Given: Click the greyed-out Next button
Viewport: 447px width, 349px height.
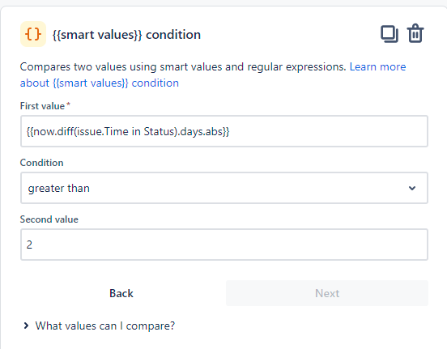Looking at the screenshot, I should coord(327,293).
